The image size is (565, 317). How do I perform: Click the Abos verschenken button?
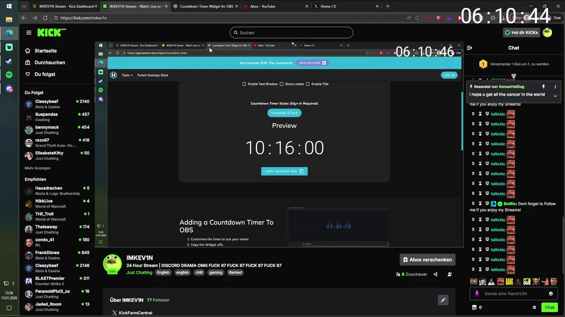(x=427, y=260)
